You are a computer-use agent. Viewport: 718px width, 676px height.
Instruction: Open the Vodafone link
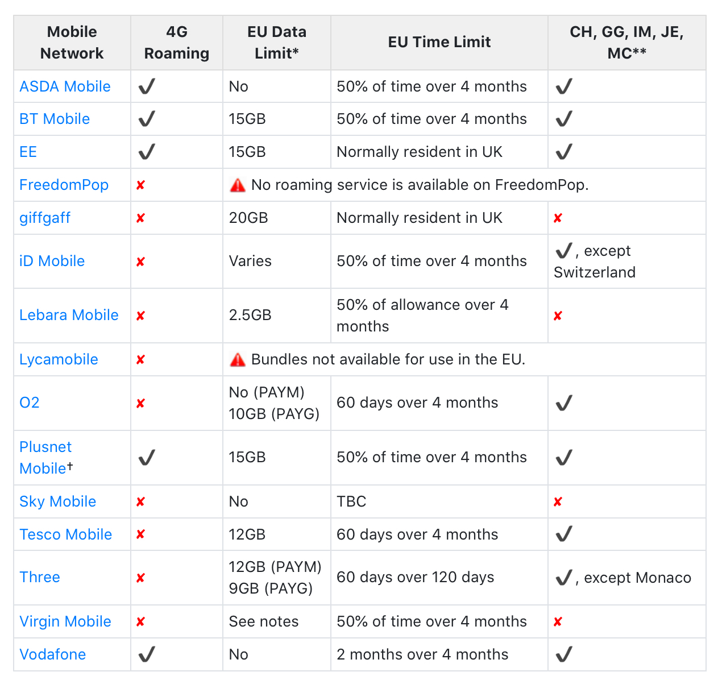coord(52,654)
